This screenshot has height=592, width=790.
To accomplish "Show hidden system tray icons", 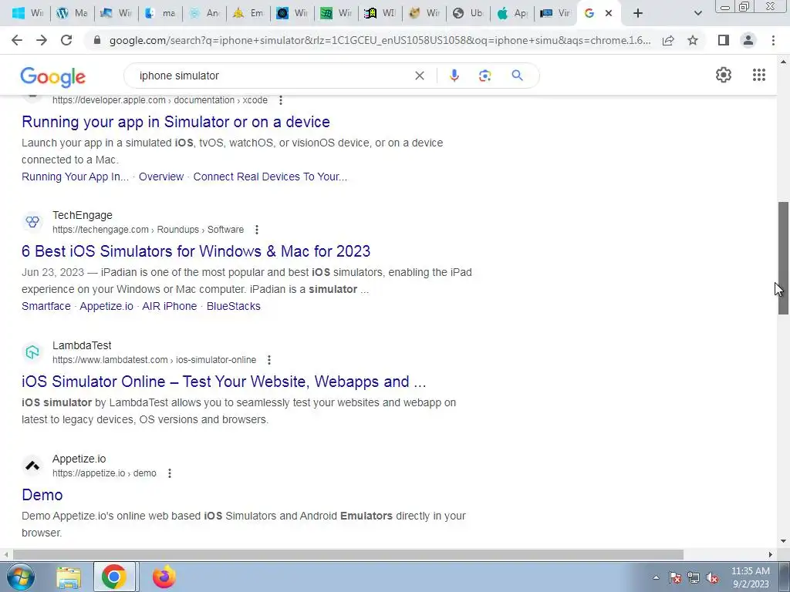I will pyautogui.click(x=656, y=577).
